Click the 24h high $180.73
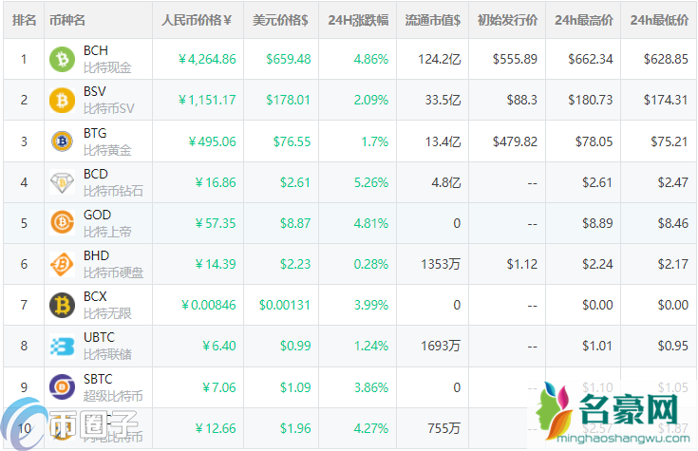 (x=591, y=101)
